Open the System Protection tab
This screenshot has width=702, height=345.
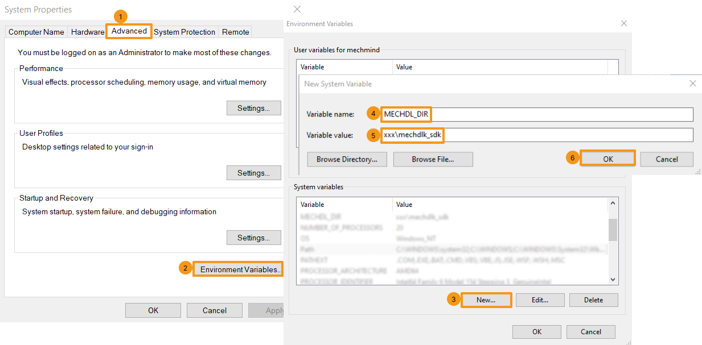pos(184,32)
